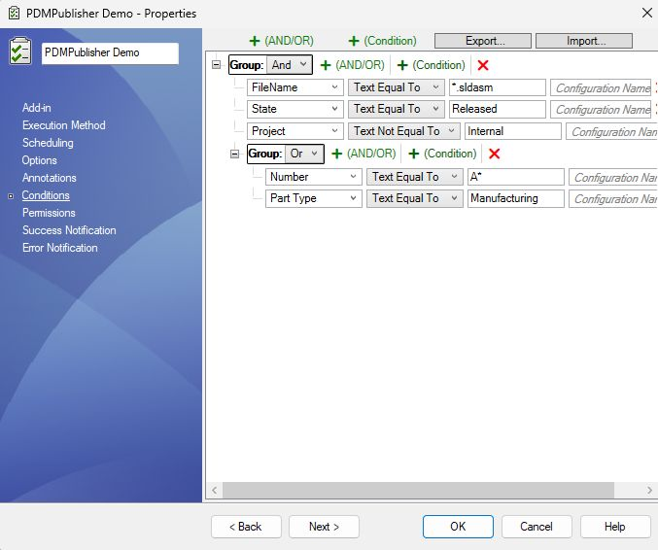Click the Import... button
This screenshot has height=550, width=658.
point(584,41)
